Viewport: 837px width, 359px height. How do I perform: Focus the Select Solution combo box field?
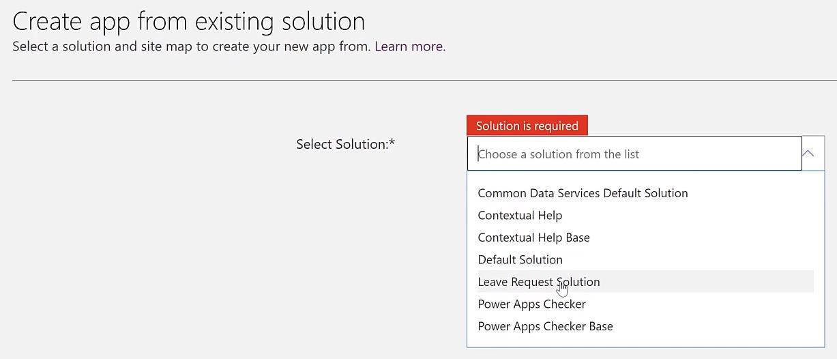634,154
